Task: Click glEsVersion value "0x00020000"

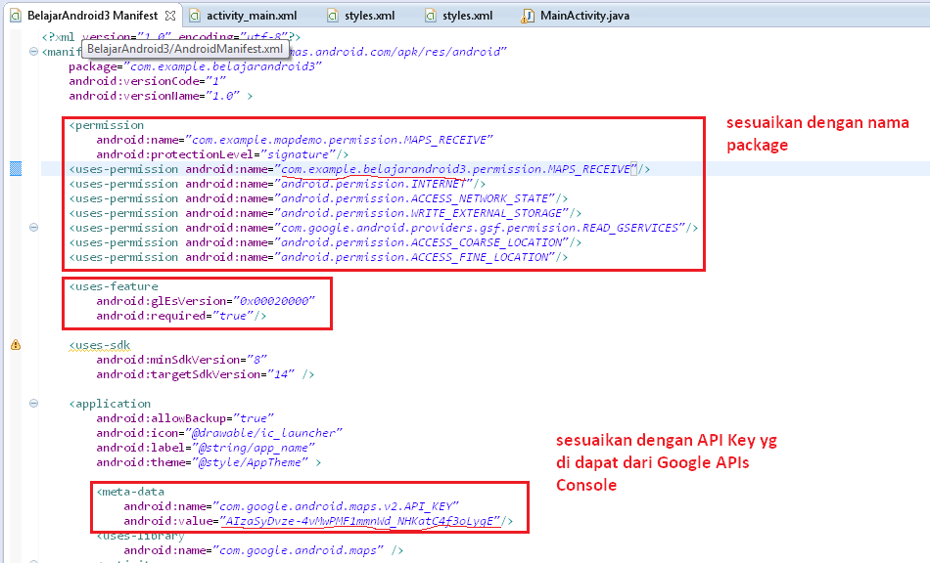Action: [274, 301]
